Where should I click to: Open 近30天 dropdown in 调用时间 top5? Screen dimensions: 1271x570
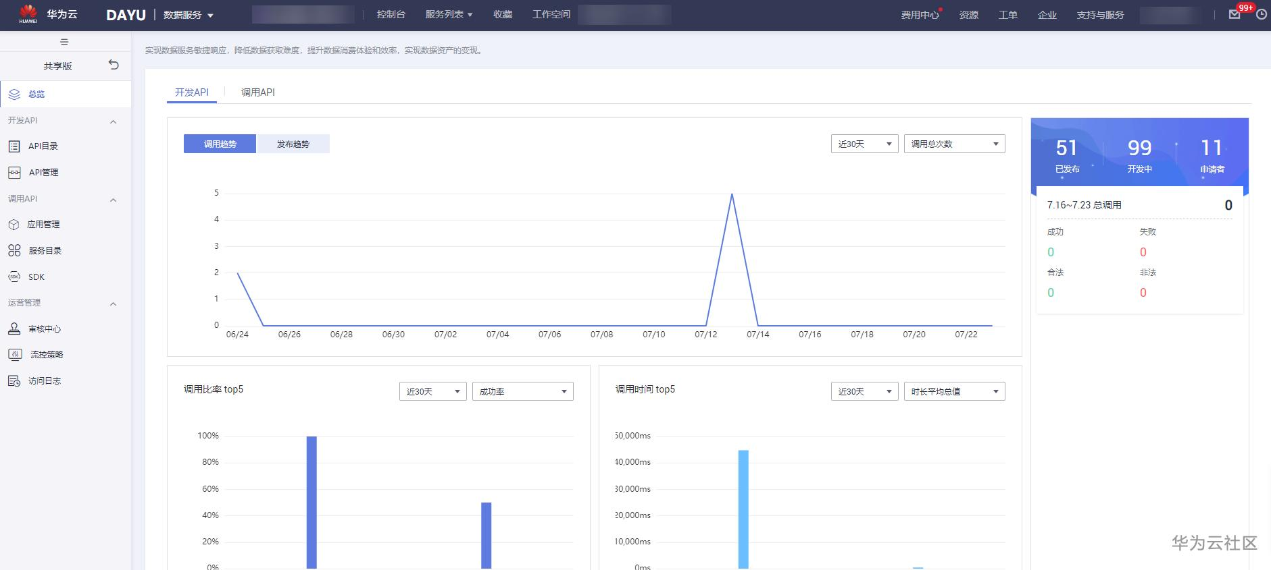(864, 391)
